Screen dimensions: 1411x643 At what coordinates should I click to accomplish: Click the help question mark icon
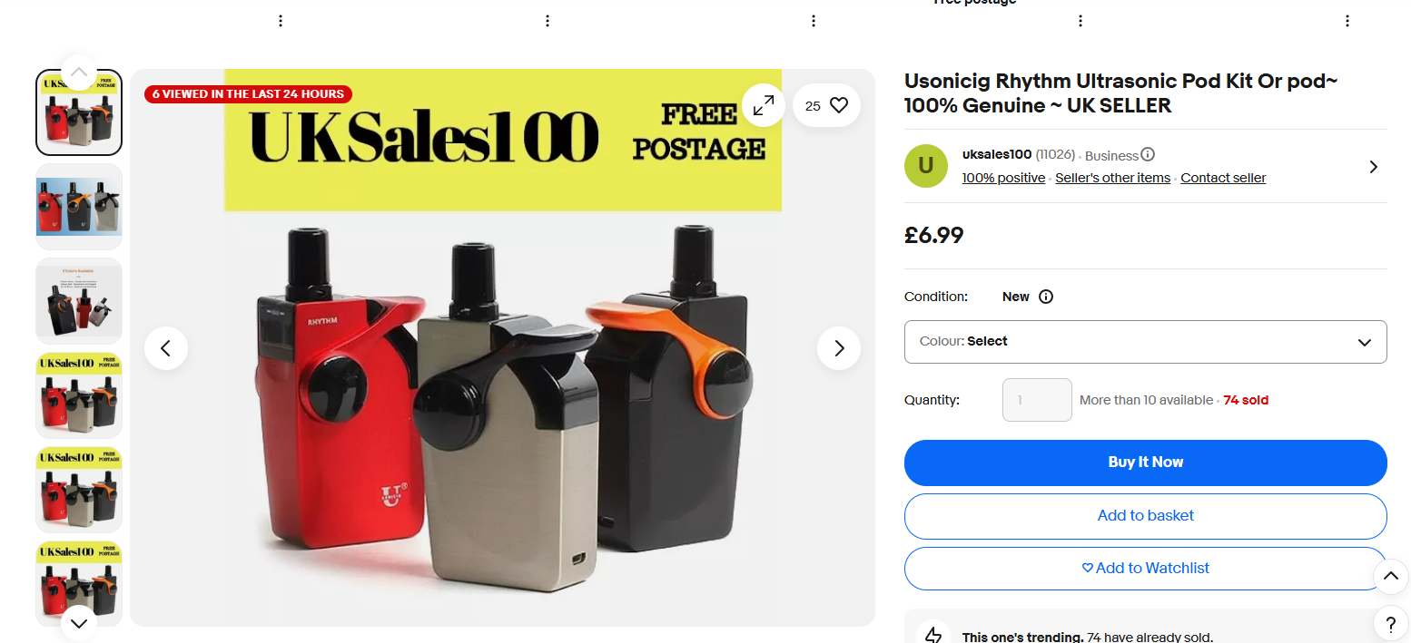(x=1391, y=623)
